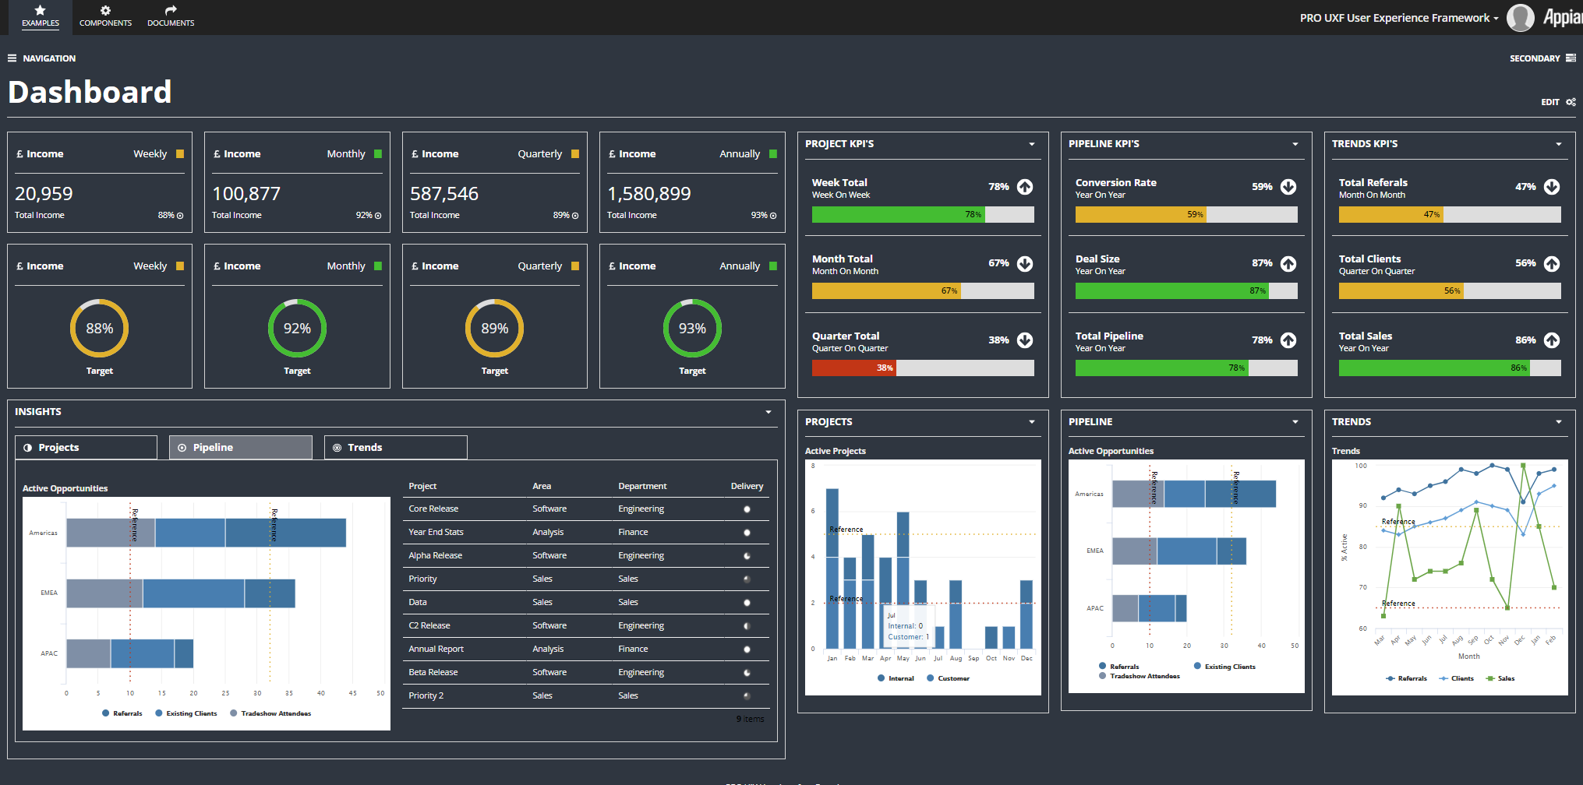Collapse the PROJECT KPI'S panel
The height and width of the screenshot is (785, 1583).
1031,144
